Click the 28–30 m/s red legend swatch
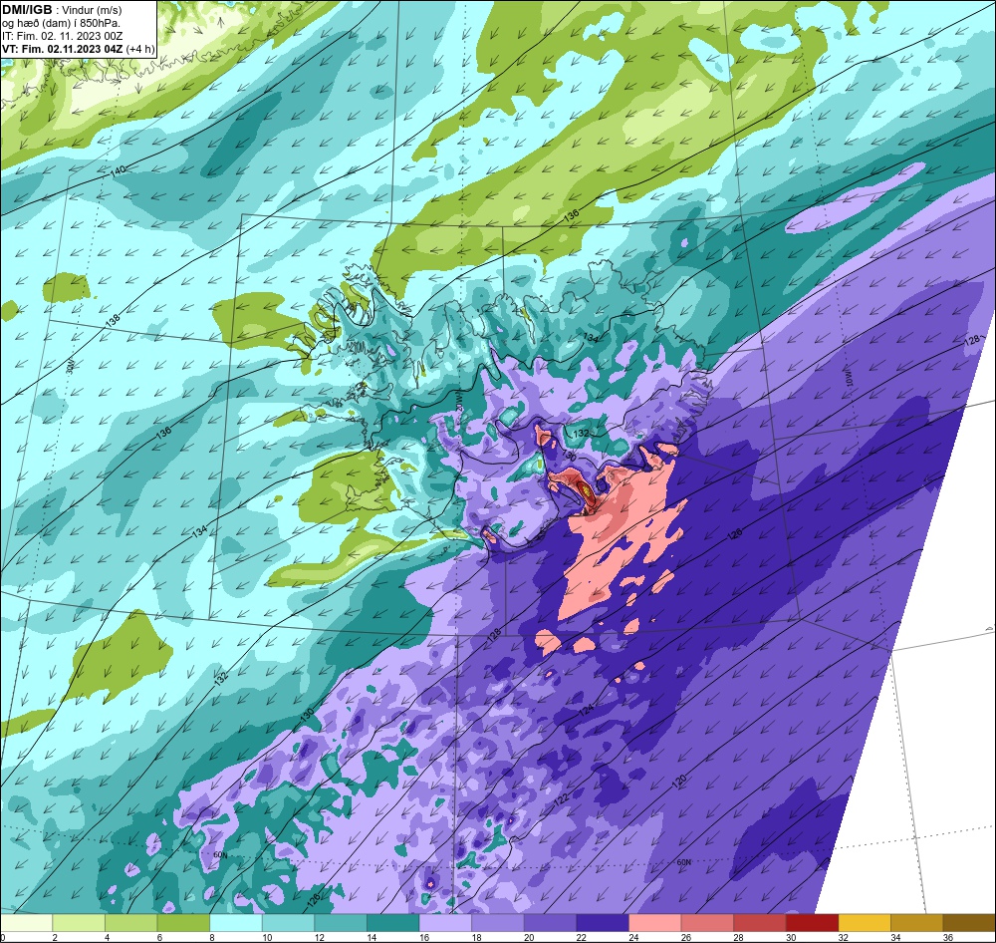This screenshot has width=996, height=943. click(x=760, y=923)
